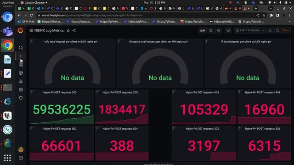Open the 1m refresh interval dropdown

286,30
